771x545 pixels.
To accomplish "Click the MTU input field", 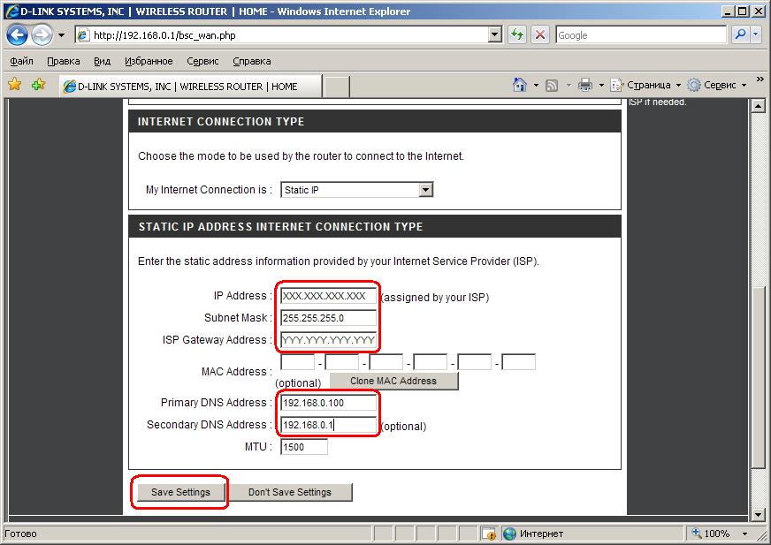I will coord(304,447).
